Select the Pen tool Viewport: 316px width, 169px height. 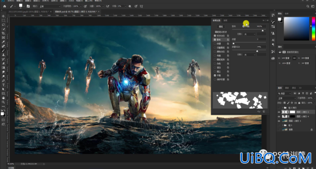pos(3,81)
